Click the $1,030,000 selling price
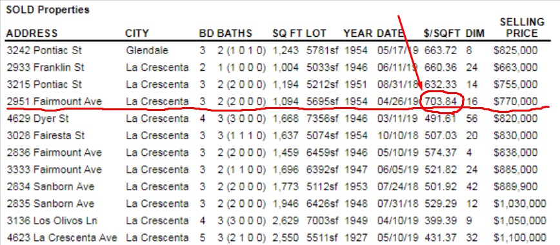 (x=519, y=204)
